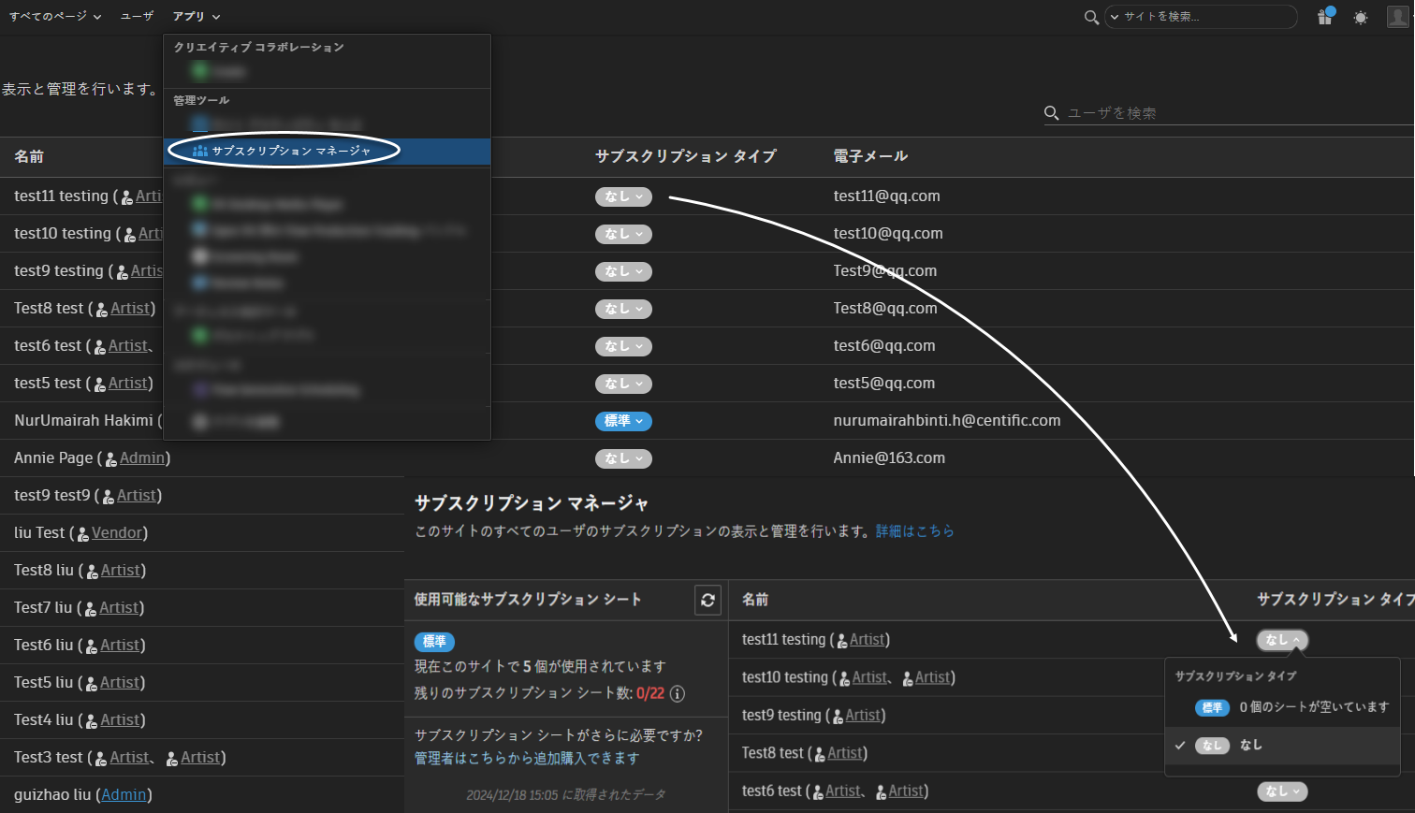Open the Artist link for Test6 liu
1415x813 pixels.
pyautogui.click(x=121, y=646)
